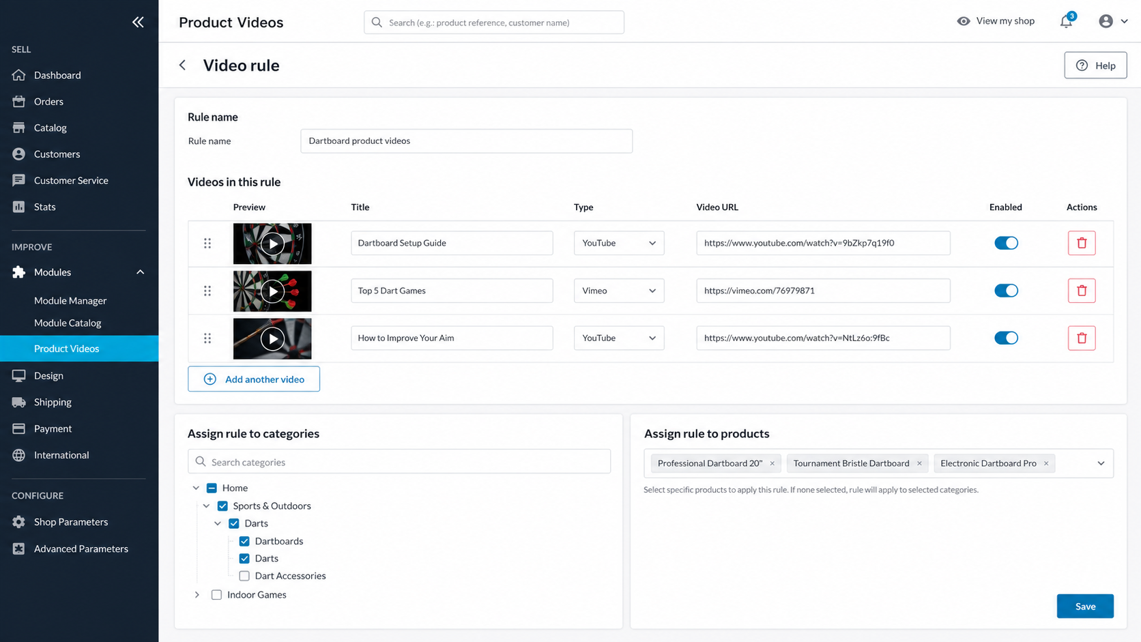Remove Tournament Bristle Dartboard product tag

pyautogui.click(x=919, y=463)
